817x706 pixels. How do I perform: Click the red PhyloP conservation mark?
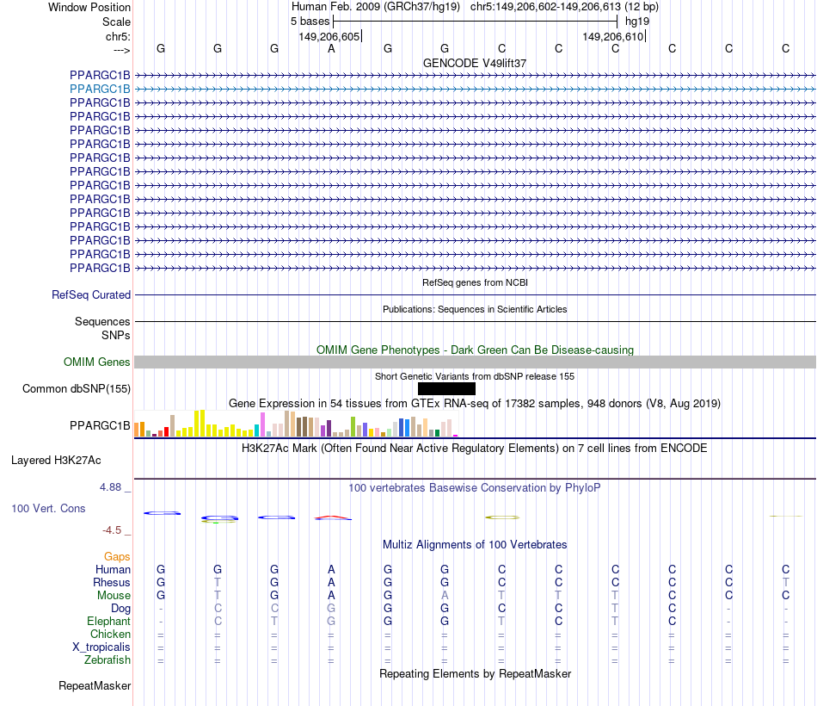point(333,517)
